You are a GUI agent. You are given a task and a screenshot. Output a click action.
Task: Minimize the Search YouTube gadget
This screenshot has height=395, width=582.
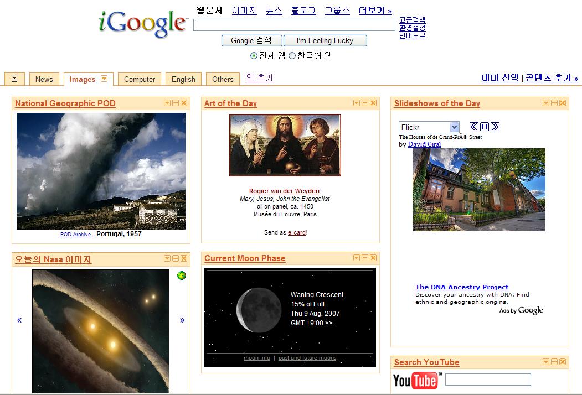point(554,362)
